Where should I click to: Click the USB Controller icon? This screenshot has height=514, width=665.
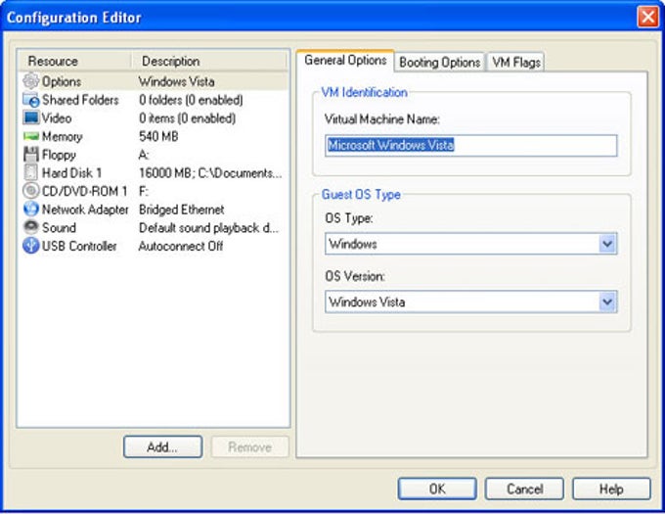click(30, 246)
